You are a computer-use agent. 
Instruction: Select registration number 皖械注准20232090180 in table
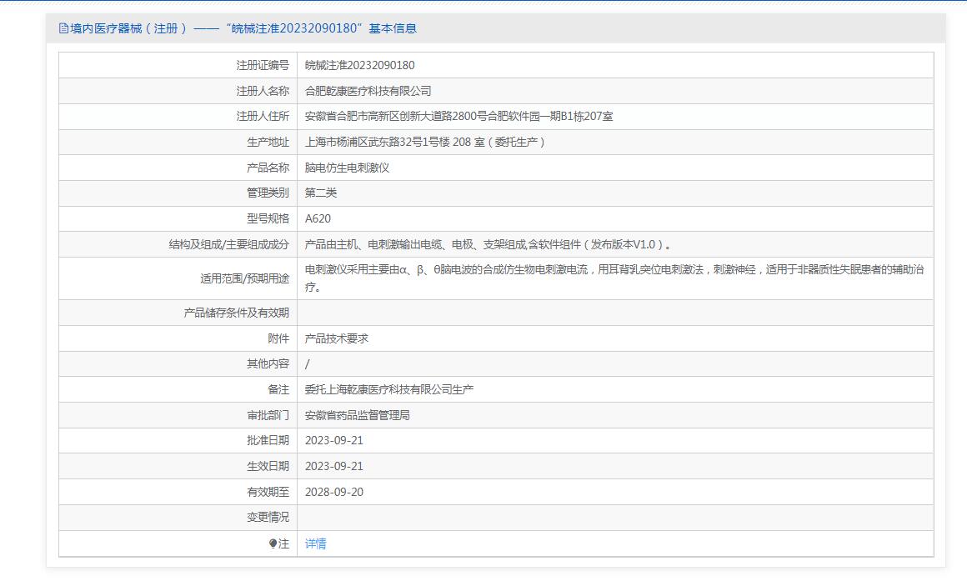pyautogui.click(x=359, y=65)
